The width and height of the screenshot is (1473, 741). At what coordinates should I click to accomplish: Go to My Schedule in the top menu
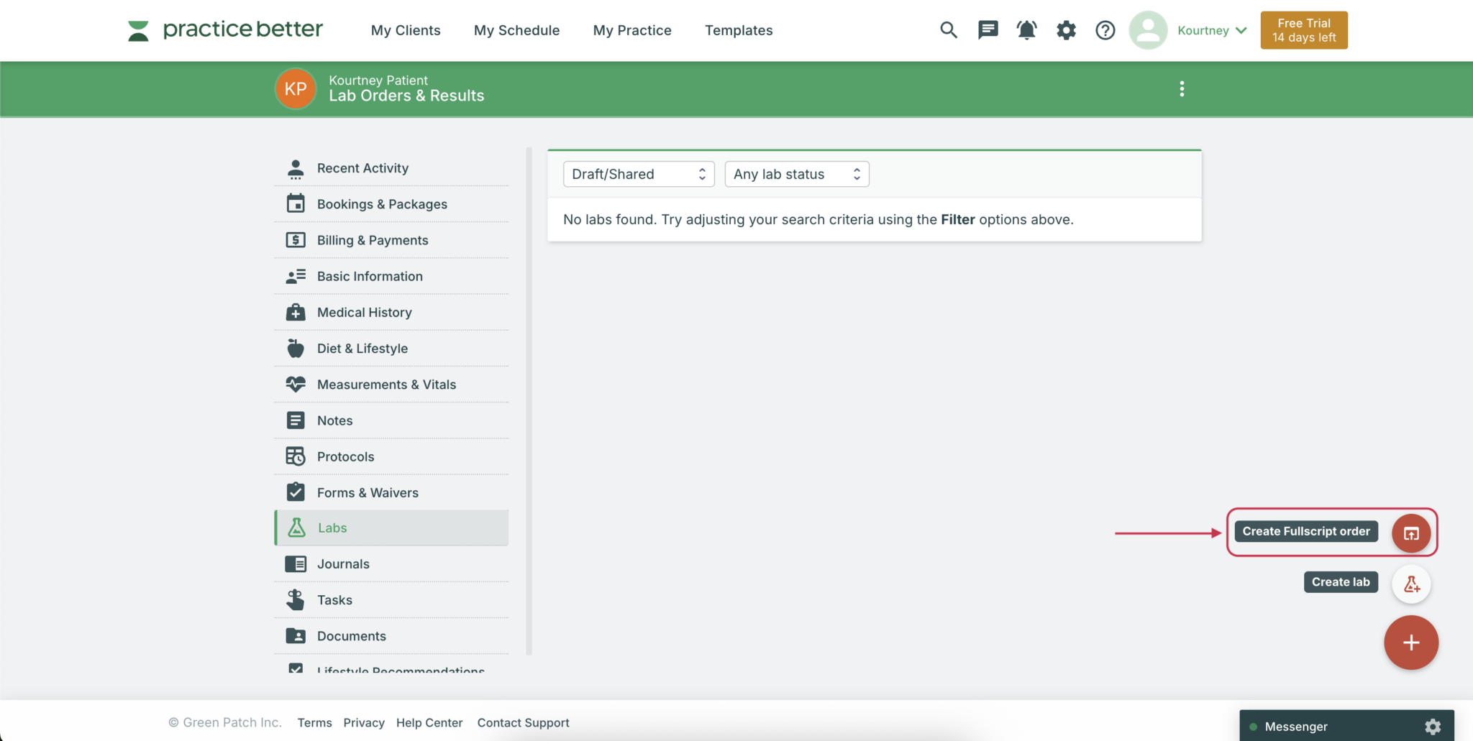click(516, 30)
